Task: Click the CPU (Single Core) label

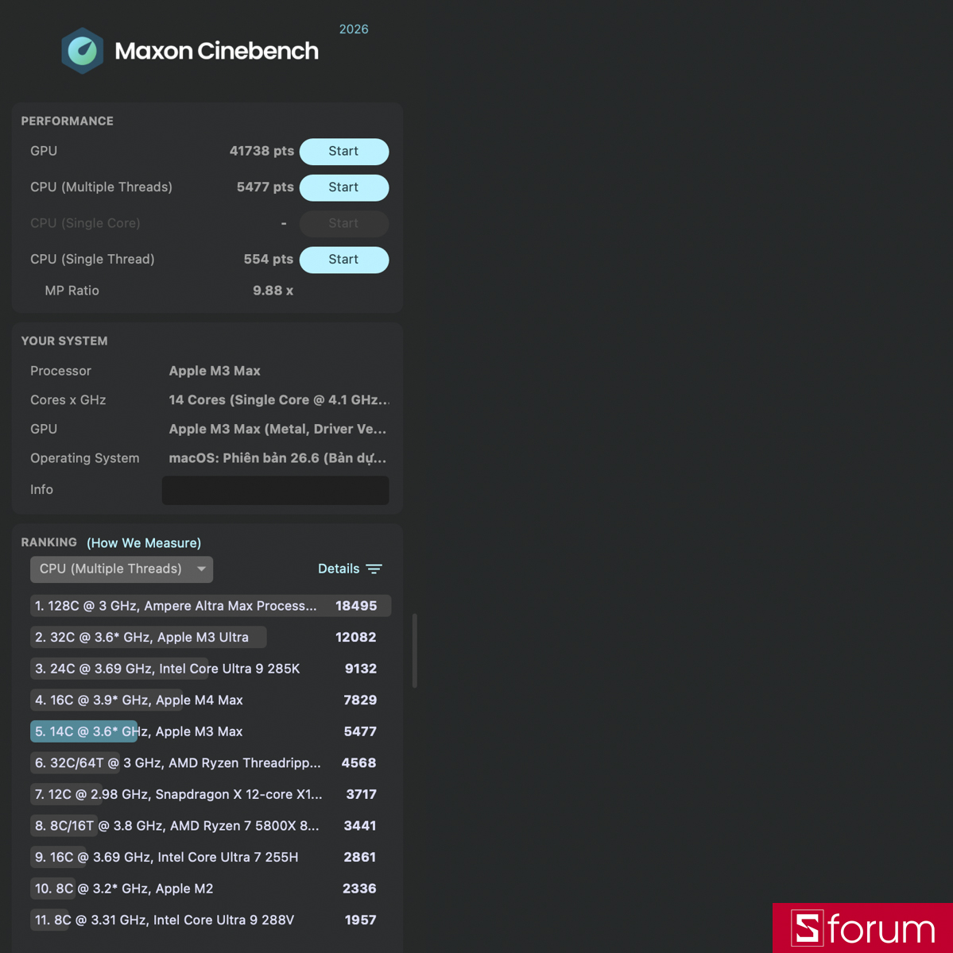Action: [x=85, y=223]
